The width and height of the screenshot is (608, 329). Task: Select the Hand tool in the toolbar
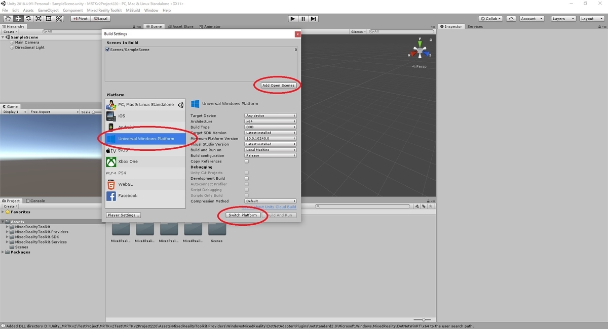8,19
